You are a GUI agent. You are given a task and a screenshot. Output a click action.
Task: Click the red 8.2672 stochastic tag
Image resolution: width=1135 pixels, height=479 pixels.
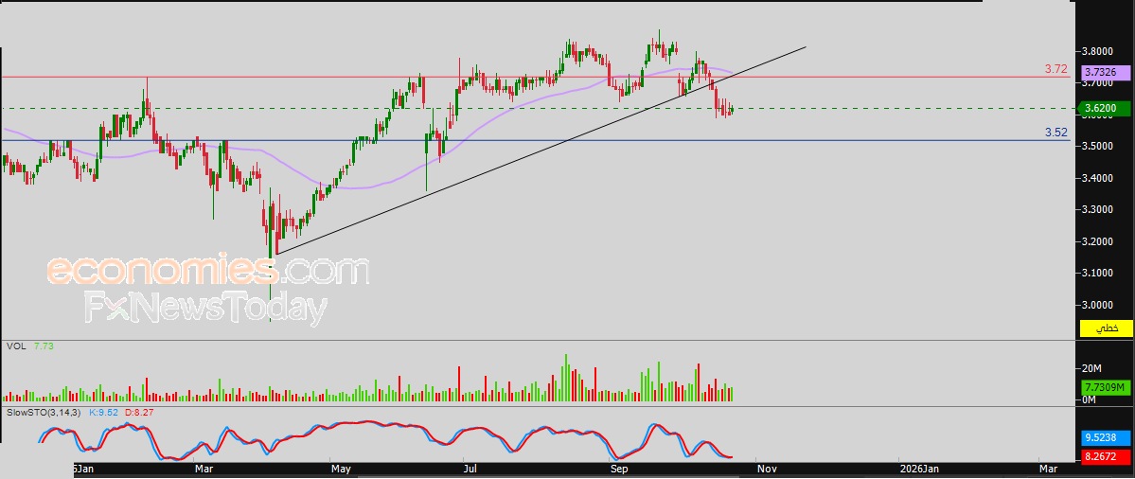[x=1105, y=459]
